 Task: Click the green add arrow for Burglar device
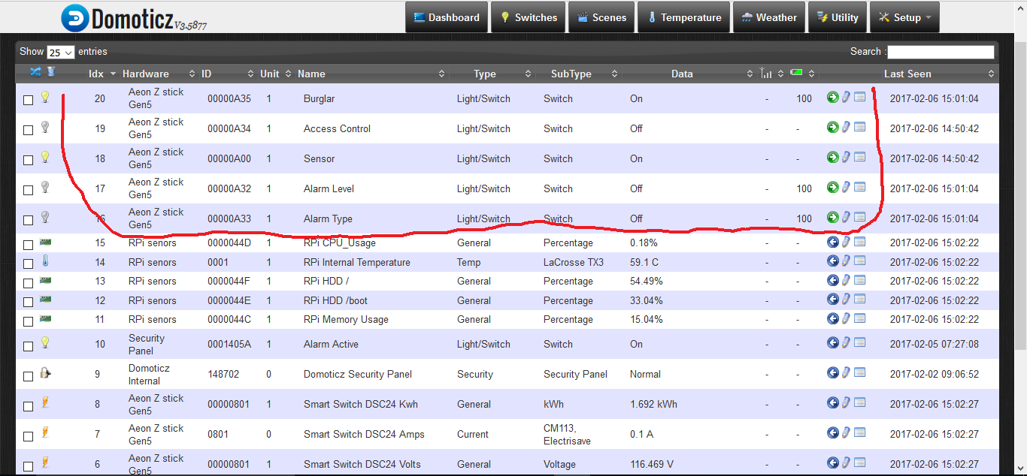[x=832, y=97]
